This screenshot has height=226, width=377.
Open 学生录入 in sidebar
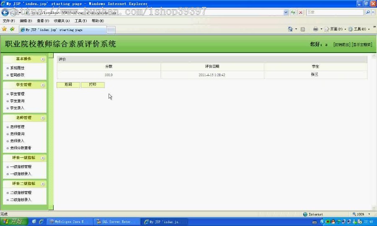pyautogui.click(x=17, y=108)
